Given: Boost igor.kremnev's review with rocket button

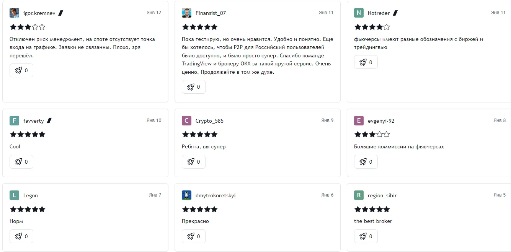Looking at the screenshot, I should [x=21, y=70].
